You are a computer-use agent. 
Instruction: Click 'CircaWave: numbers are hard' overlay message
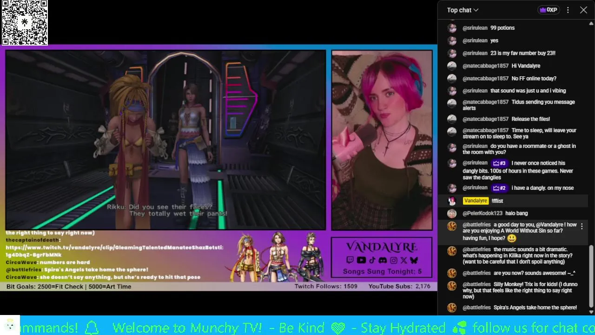(48, 262)
